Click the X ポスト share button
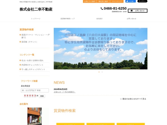This screenshot has width=167, height=125. pos(142,1)
